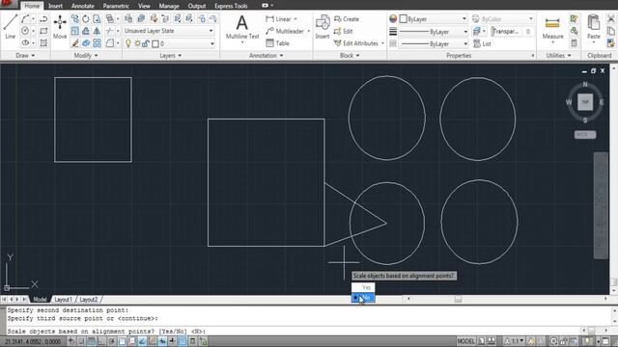
Task: Click the Rotate tool in Modify panel
Action: pyautogui.click(x=86, y=18)
